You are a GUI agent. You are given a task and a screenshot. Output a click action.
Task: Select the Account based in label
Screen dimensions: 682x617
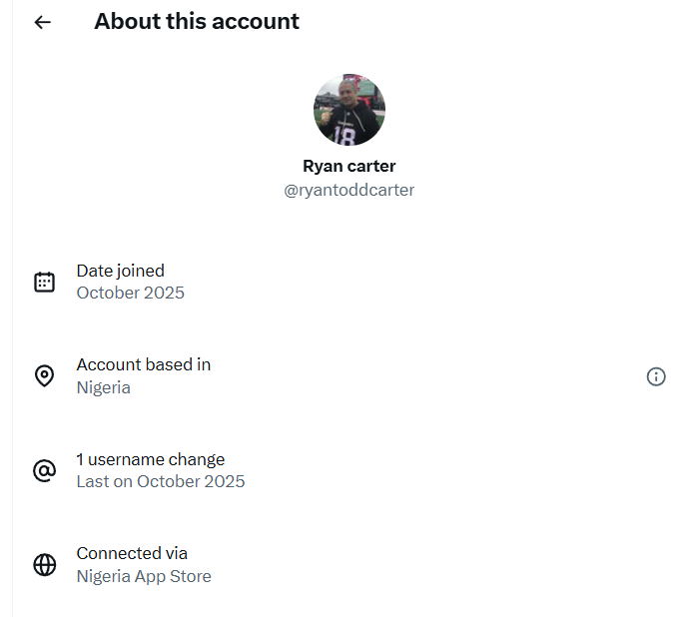point(144,364)
